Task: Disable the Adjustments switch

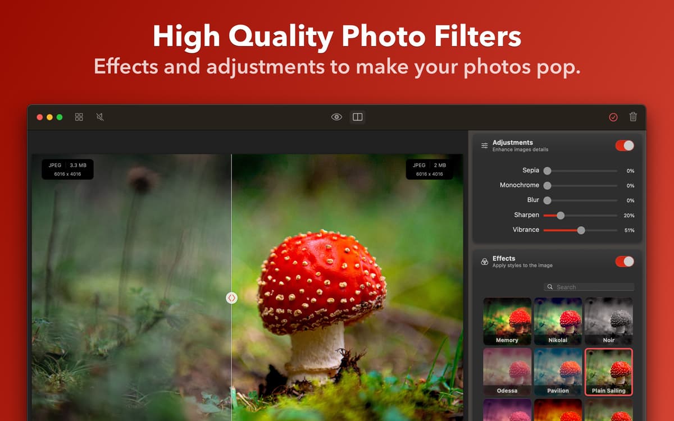Action: (x=623, y=145)
